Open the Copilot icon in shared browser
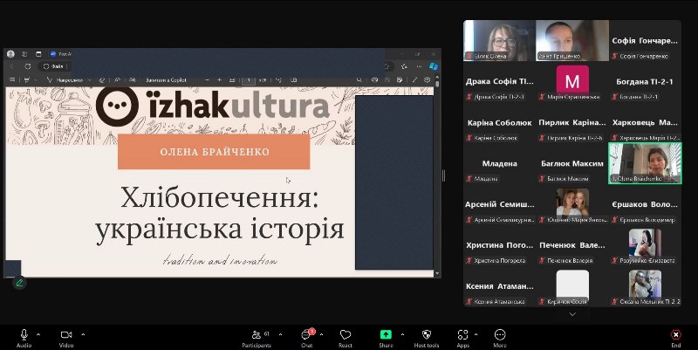The width and height of the screenshot is (698, 350). (x=433, y=66)
